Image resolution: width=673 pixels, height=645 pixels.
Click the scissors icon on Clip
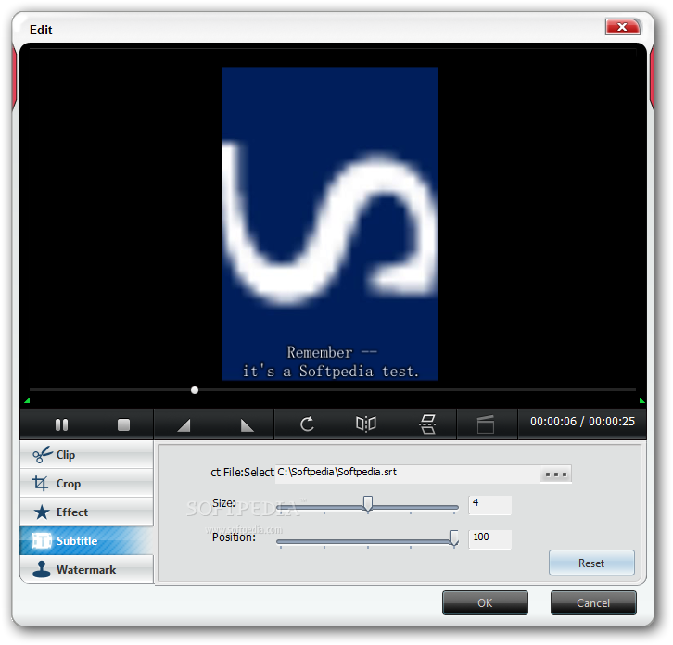click(x=43, y=454)
